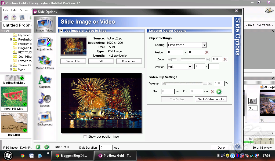Click the Done button
This screenshot has width=275, height=161.
[221, 148]
